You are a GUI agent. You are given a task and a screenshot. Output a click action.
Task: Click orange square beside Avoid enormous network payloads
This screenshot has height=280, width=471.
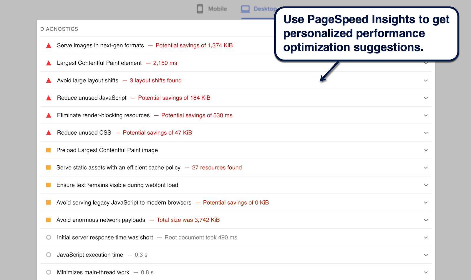pyautogui.click(x=49, y=220)
